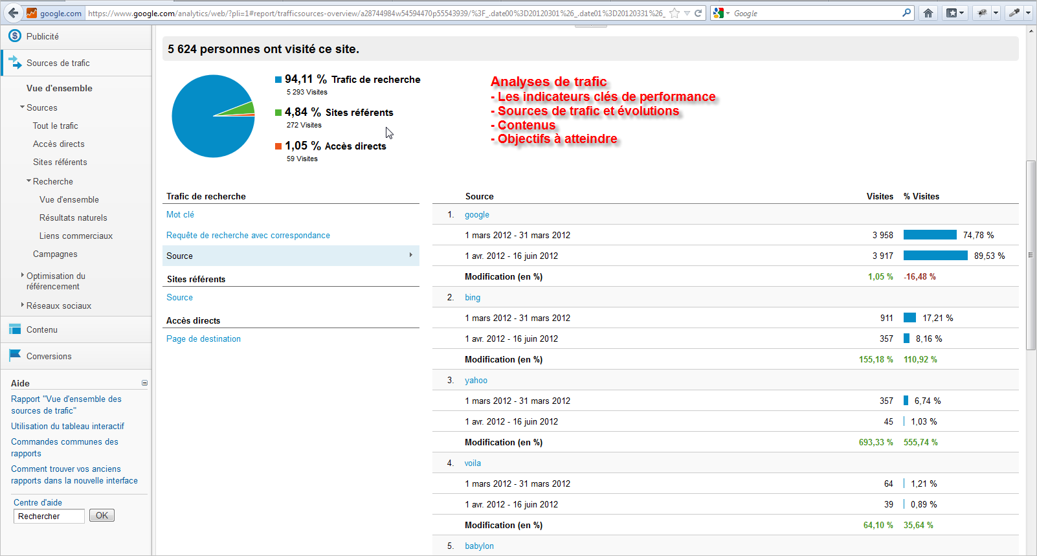Open the google source link
Viewport: 1037px width, 556px height.
point(477,214)
